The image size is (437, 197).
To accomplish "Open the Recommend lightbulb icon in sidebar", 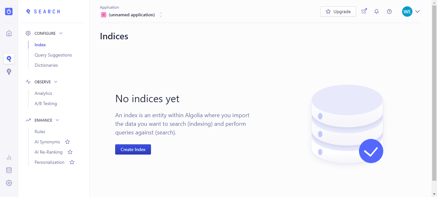I will tap(9, 72).
